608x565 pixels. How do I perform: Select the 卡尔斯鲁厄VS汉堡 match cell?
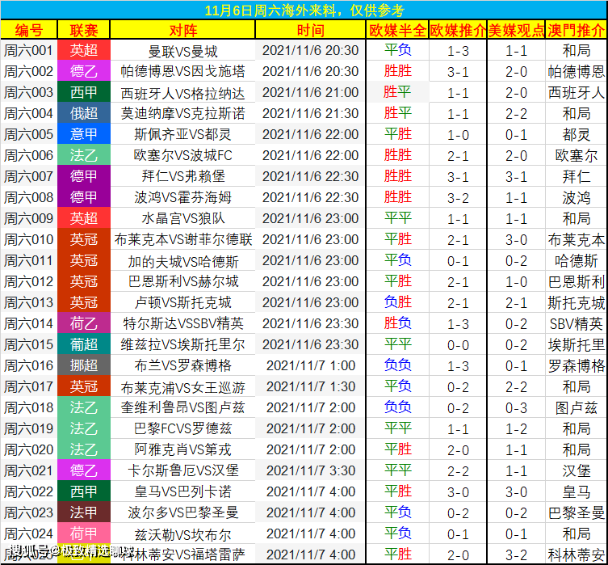(x=182, y=470)
